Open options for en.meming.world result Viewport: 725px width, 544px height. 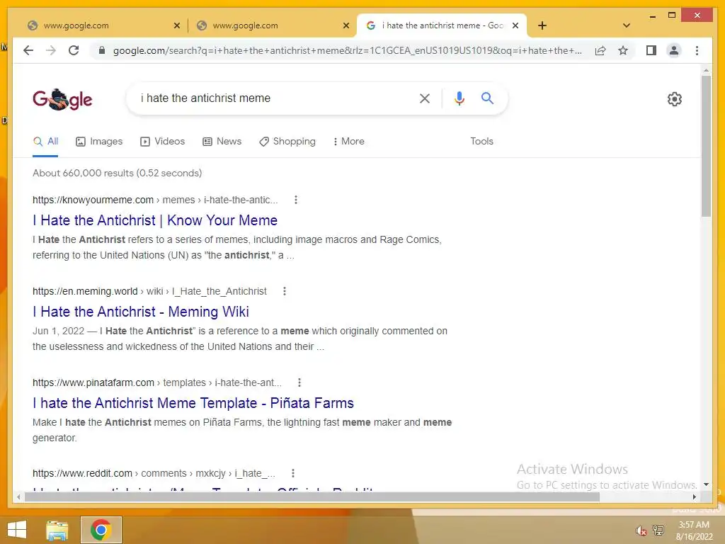(x=285, y=291)
